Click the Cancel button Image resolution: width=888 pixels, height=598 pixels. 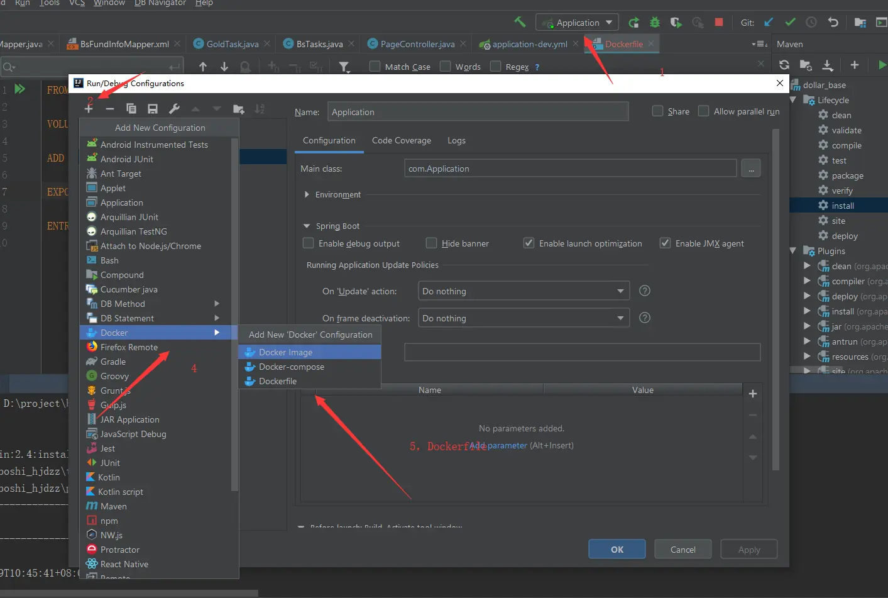pos(682,550)
